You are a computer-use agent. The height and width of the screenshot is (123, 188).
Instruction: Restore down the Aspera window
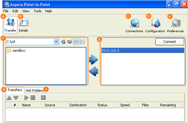pos(177,4)
